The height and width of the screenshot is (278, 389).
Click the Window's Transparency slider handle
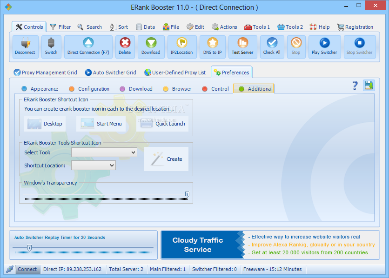coord(188,194)
